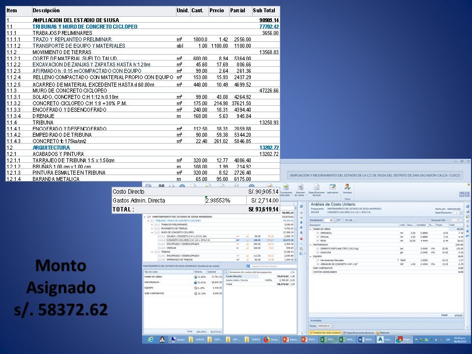Click the Rendimiento value field

(x=328, y=220)
